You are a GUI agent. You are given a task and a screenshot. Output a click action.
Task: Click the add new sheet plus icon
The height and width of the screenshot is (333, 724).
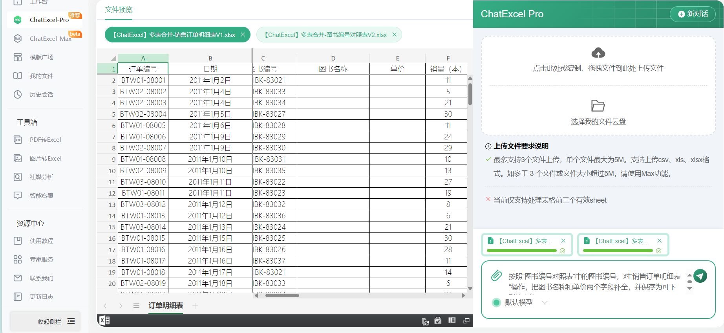[195, 306]
